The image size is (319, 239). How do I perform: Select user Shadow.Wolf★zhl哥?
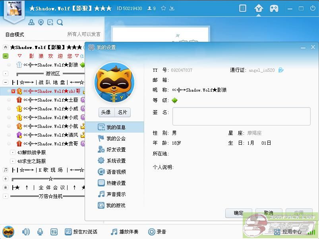pos(43,91)
